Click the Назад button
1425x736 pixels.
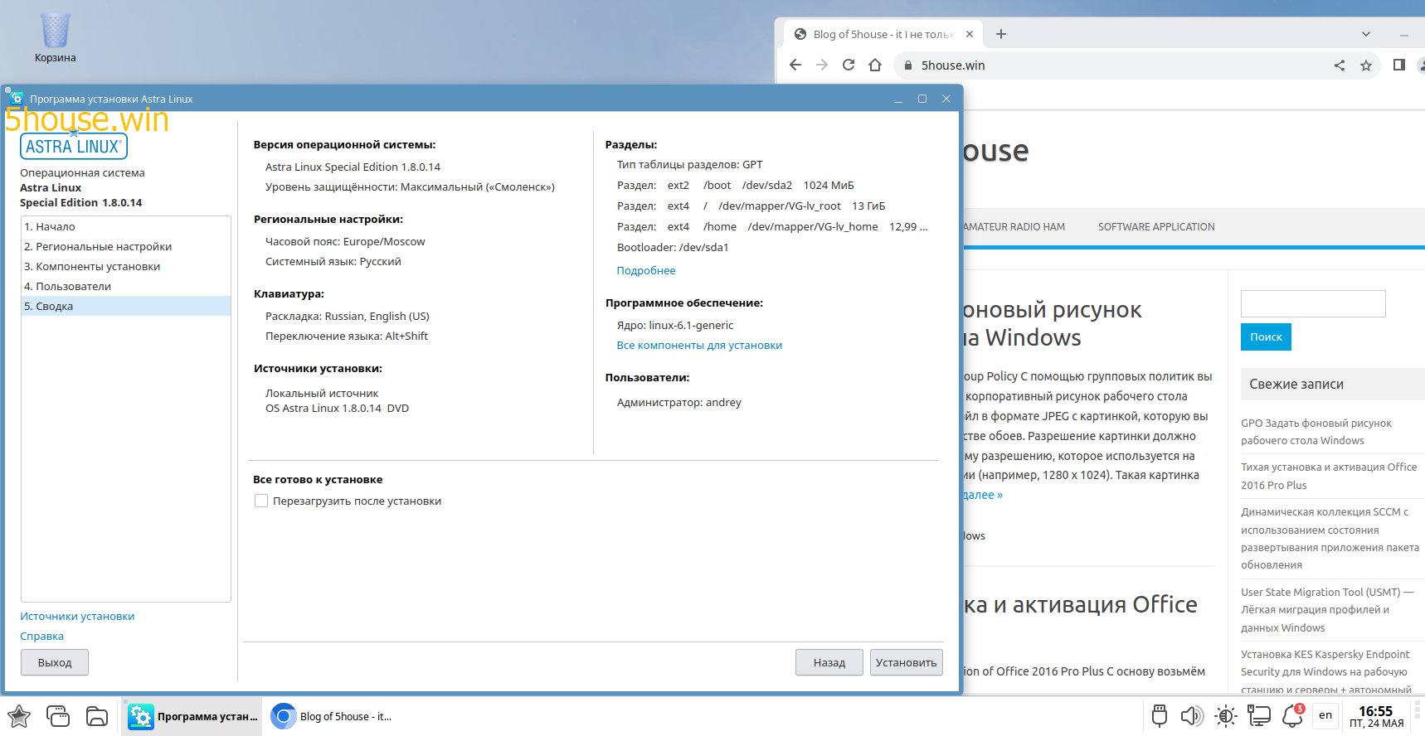coord(829,662)
